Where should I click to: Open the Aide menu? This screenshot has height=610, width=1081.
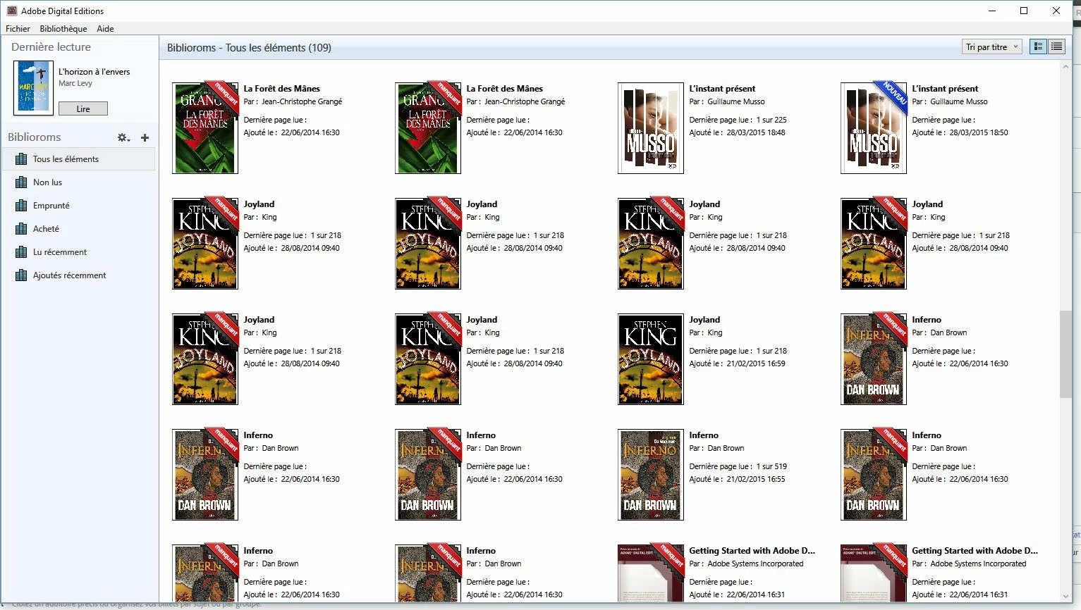[x=105, y=29]
